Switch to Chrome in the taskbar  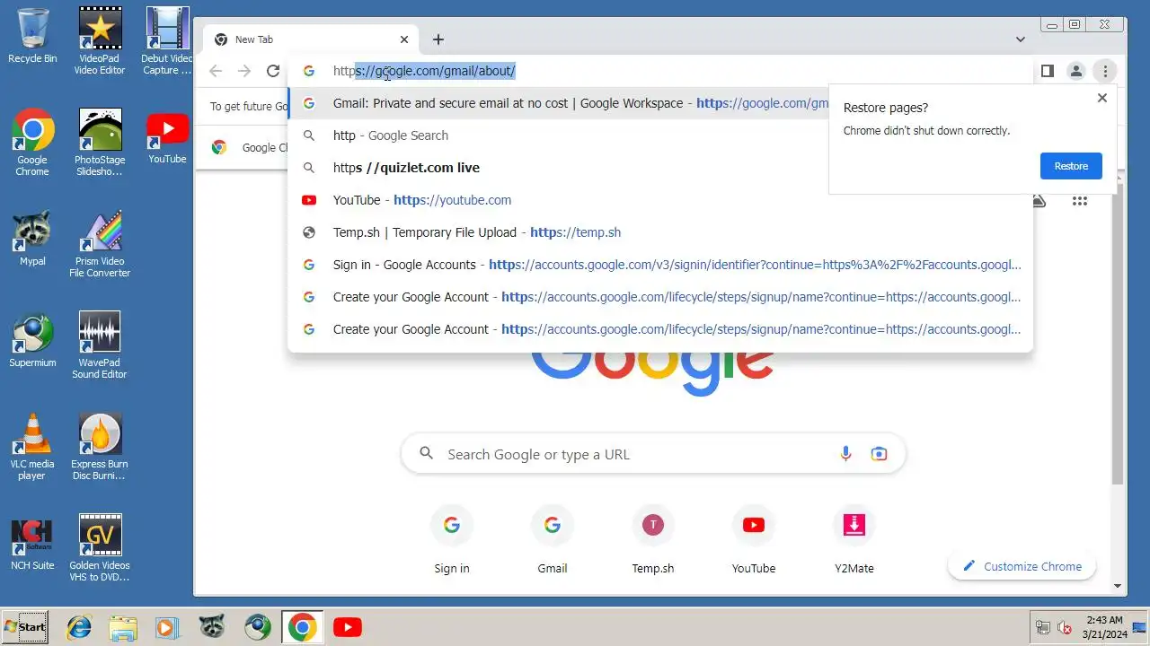point(302,627)
